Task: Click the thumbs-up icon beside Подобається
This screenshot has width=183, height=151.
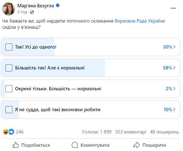Action: coord(16,145)
